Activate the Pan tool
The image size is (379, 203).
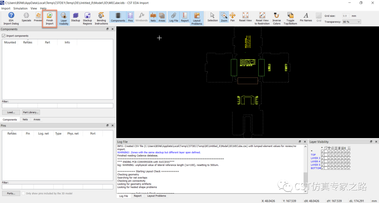pos(233,18)
